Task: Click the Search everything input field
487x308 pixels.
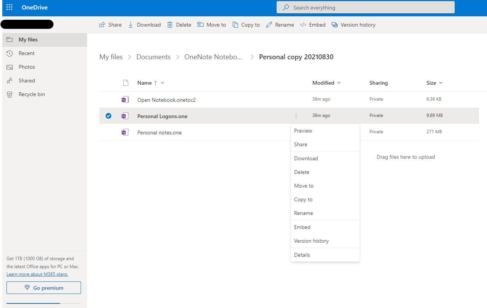Action: tap(366, 8)
